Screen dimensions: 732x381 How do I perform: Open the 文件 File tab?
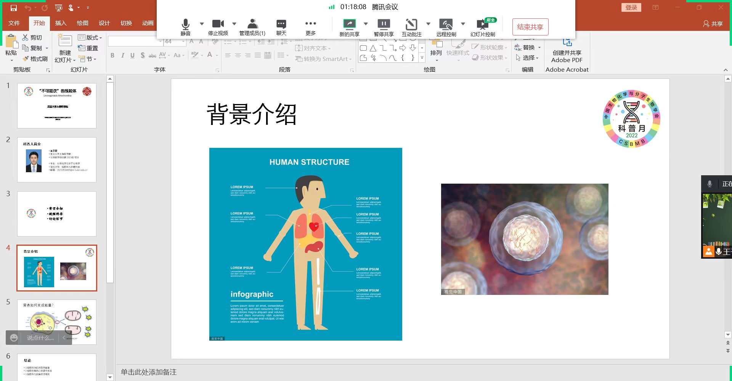[14, 23]
